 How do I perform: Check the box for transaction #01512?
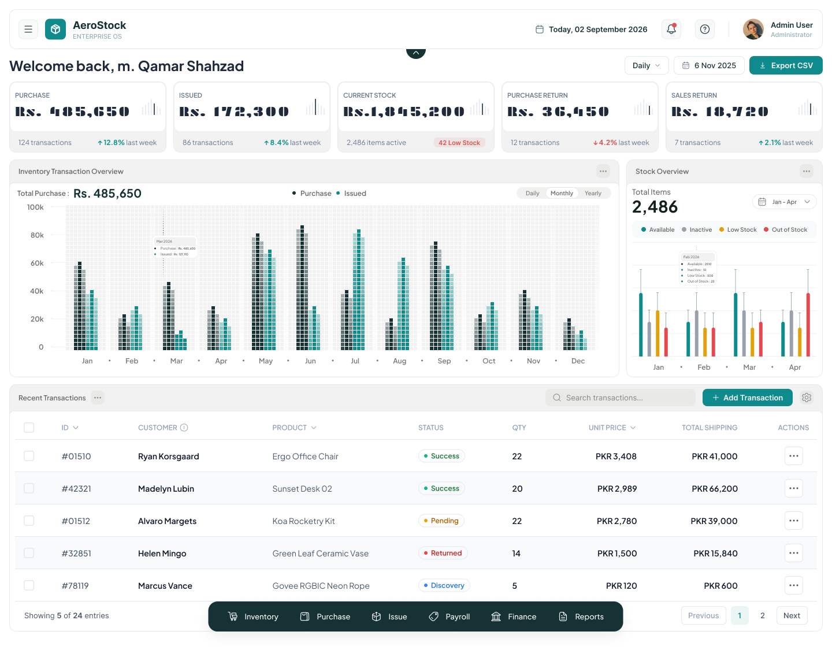pyautogui.click(x=29, y=521)
